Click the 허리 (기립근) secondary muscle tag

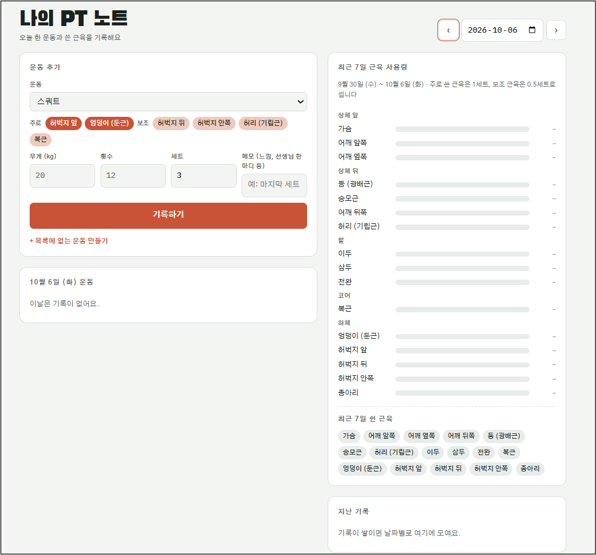click(263, 123)
